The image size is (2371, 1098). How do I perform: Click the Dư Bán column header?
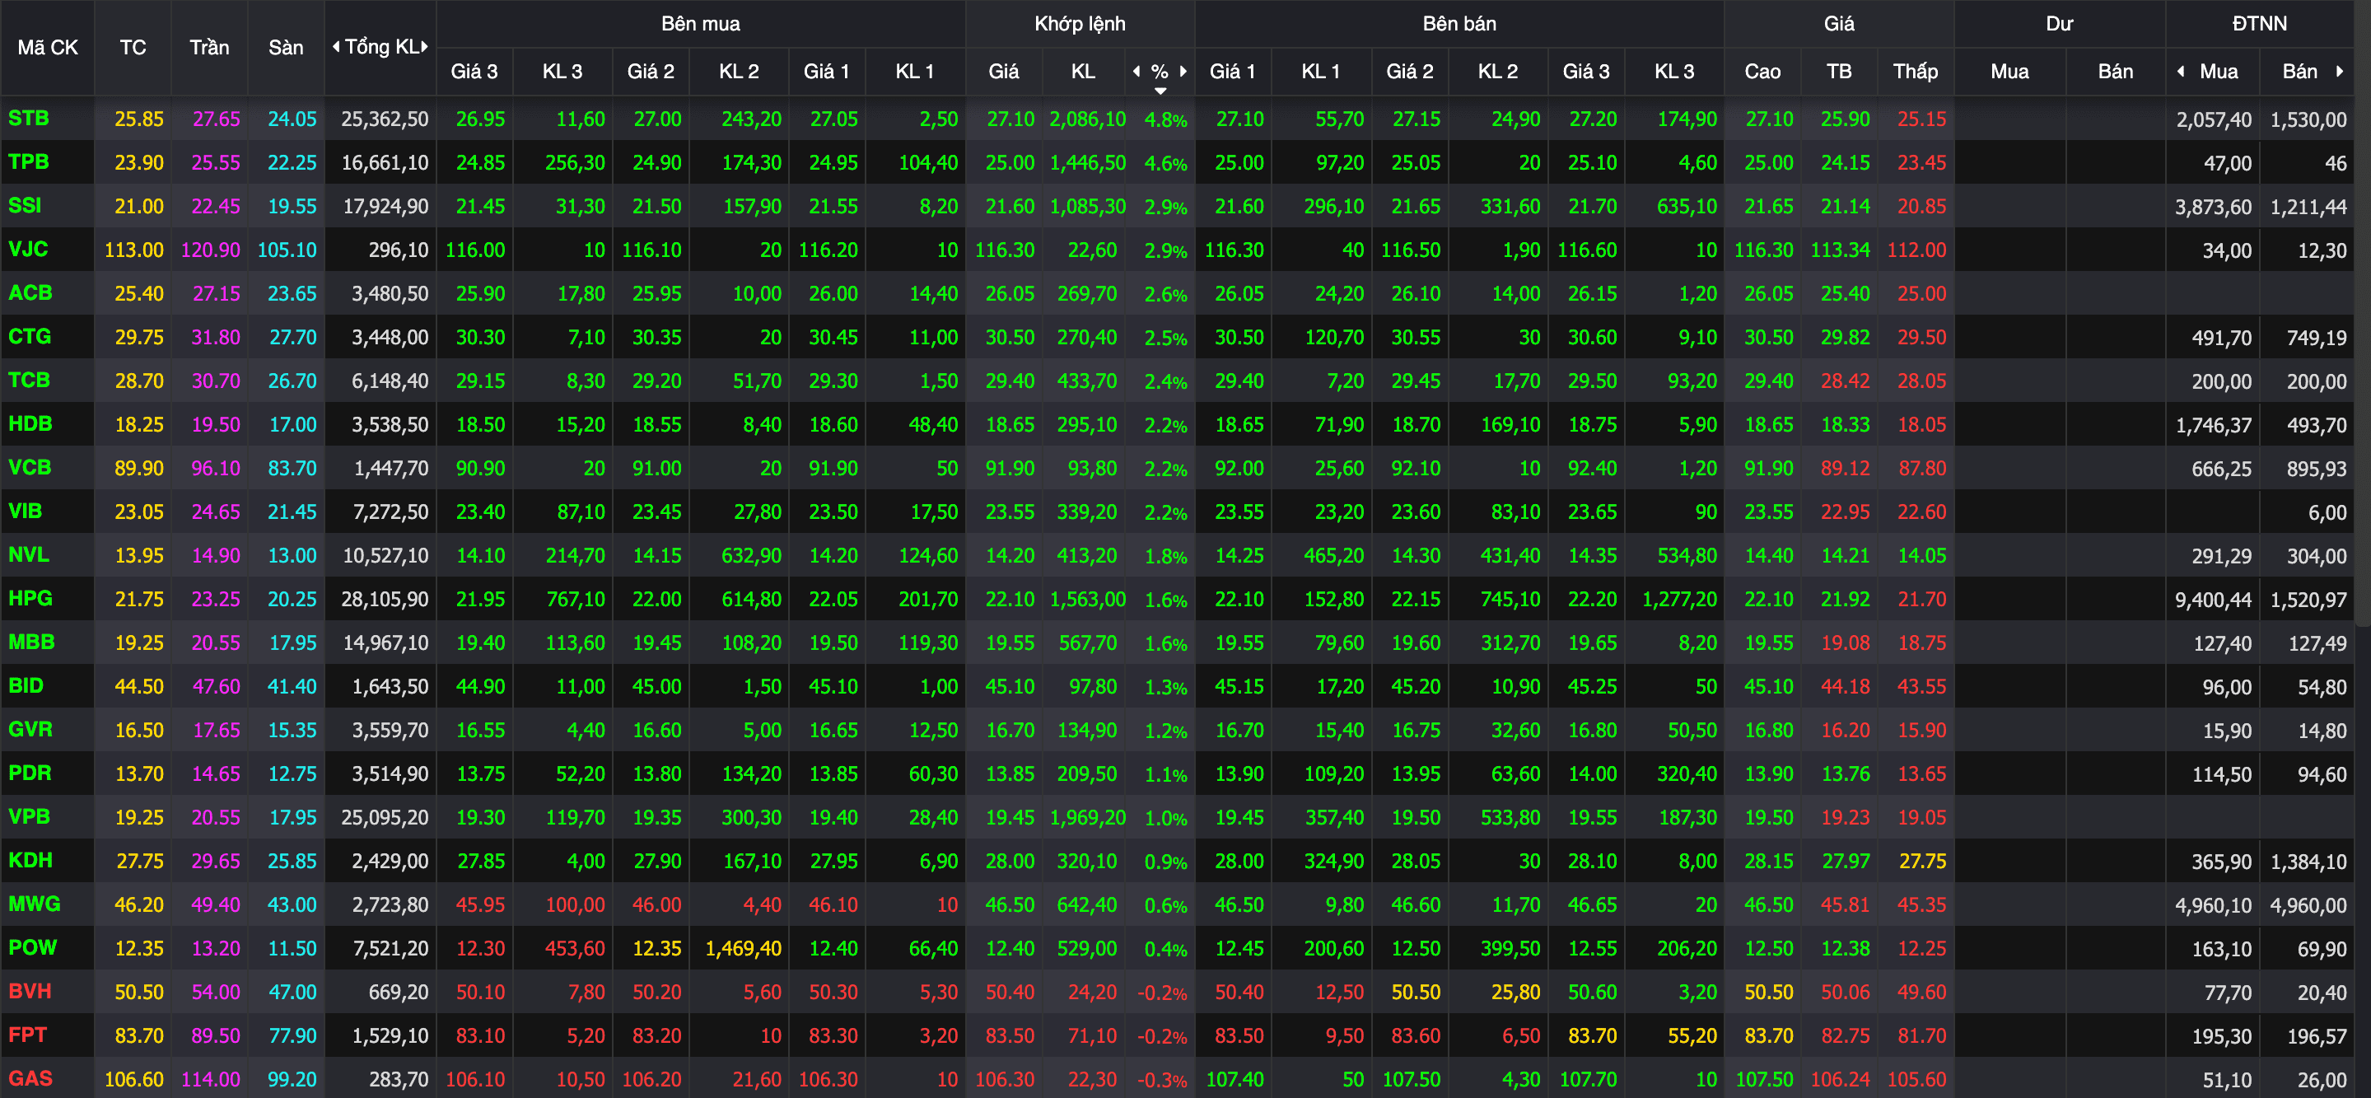tap(2115, 71)
